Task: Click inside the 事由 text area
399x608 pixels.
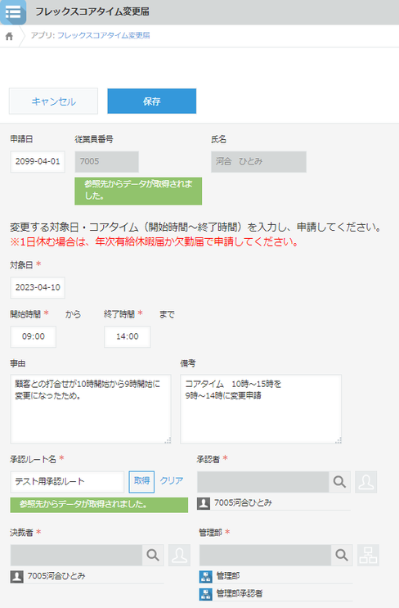Action: 91,409
